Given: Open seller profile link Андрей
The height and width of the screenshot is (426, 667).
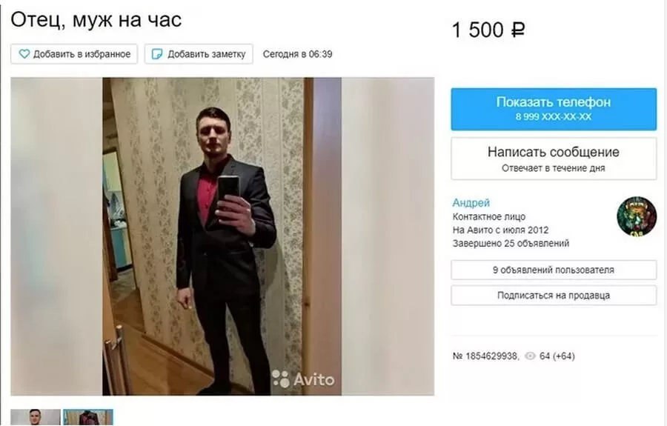Looking at the screenshot, I should click(471, 203).
